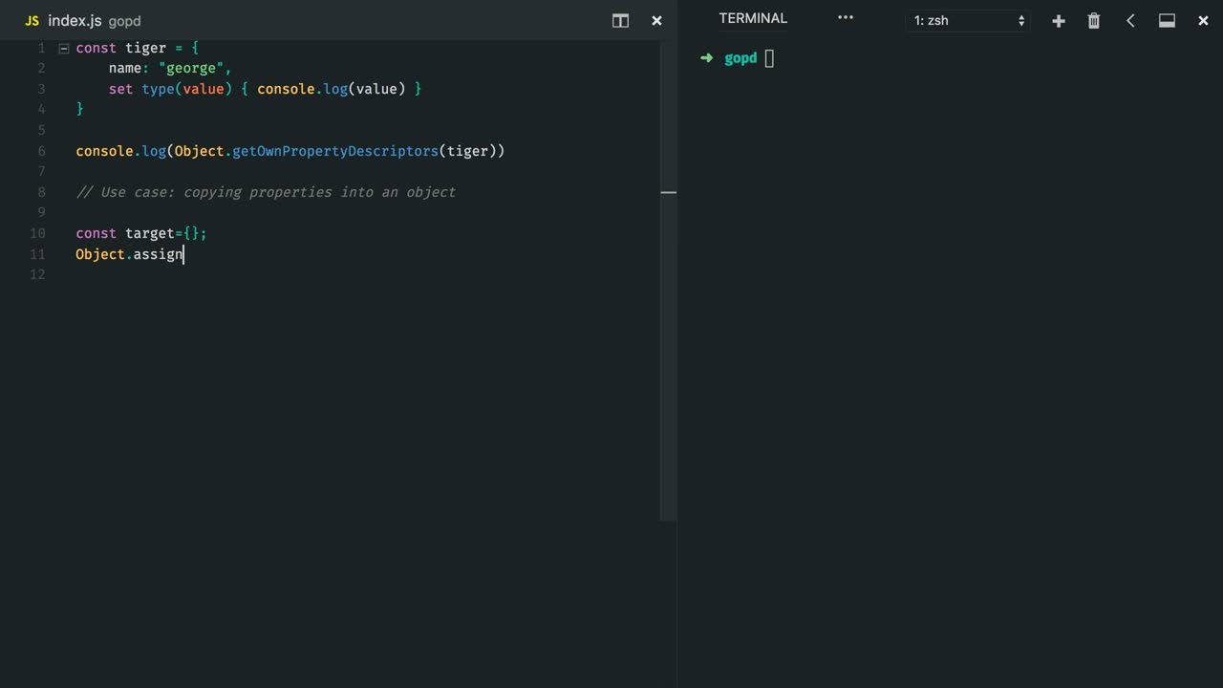Click the JS file icon on the tab
Screen dimensions: 1223x688
32,21
